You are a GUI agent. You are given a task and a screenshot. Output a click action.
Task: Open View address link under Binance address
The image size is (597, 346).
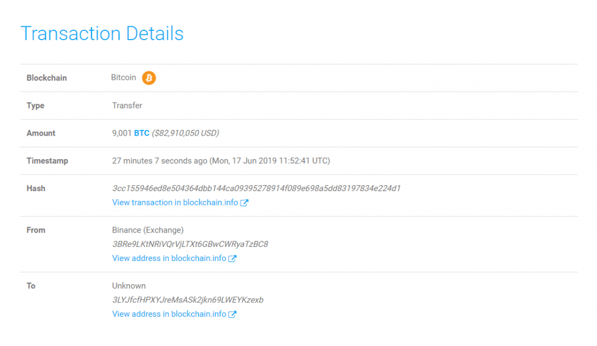pyautogui.click(x=169, y=258)
